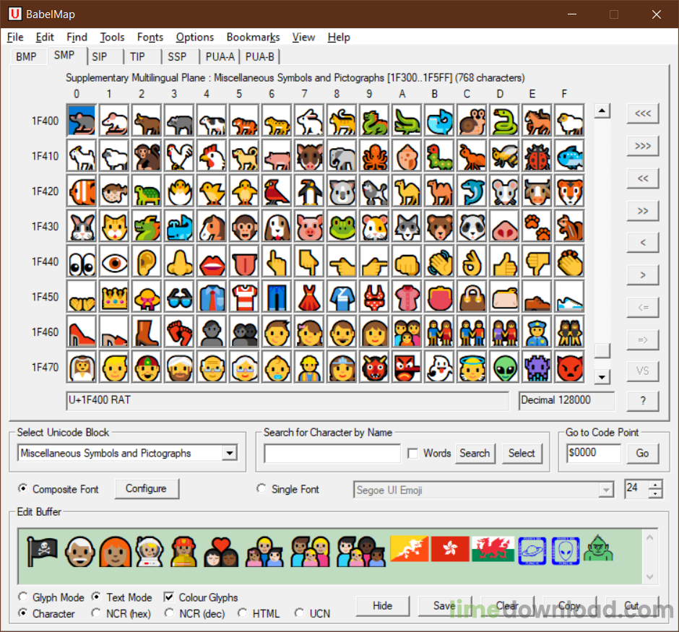Disable the Colour Glyphs checkbox

[170, 597]
